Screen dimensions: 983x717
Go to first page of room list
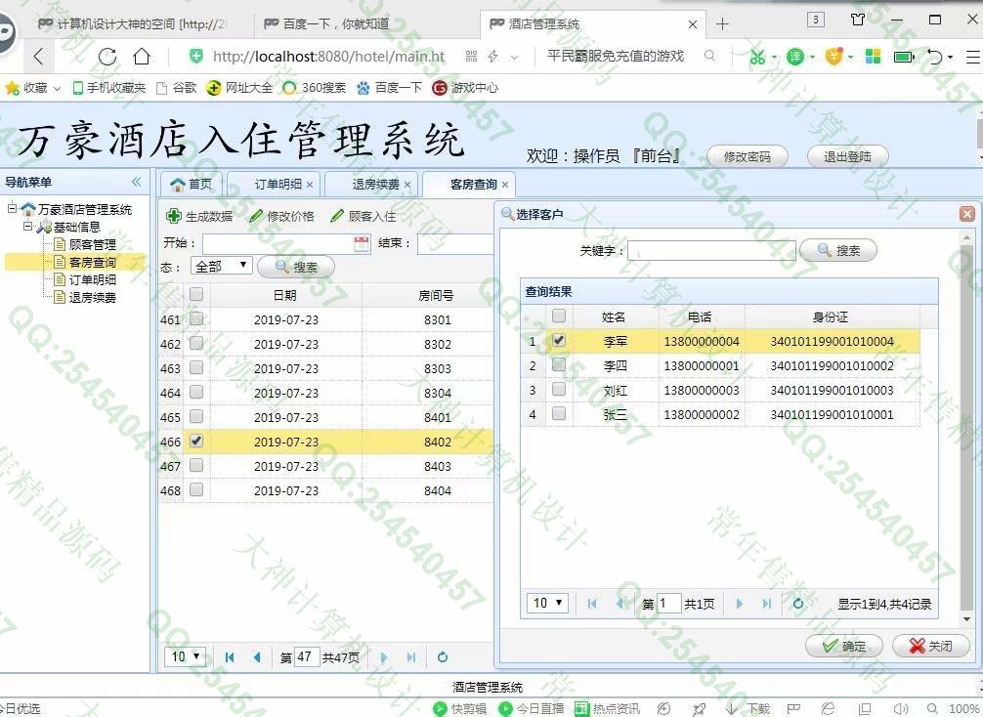click(230, 657)
